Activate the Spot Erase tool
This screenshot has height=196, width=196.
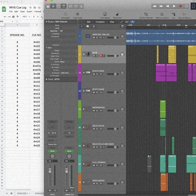(117, 14)
